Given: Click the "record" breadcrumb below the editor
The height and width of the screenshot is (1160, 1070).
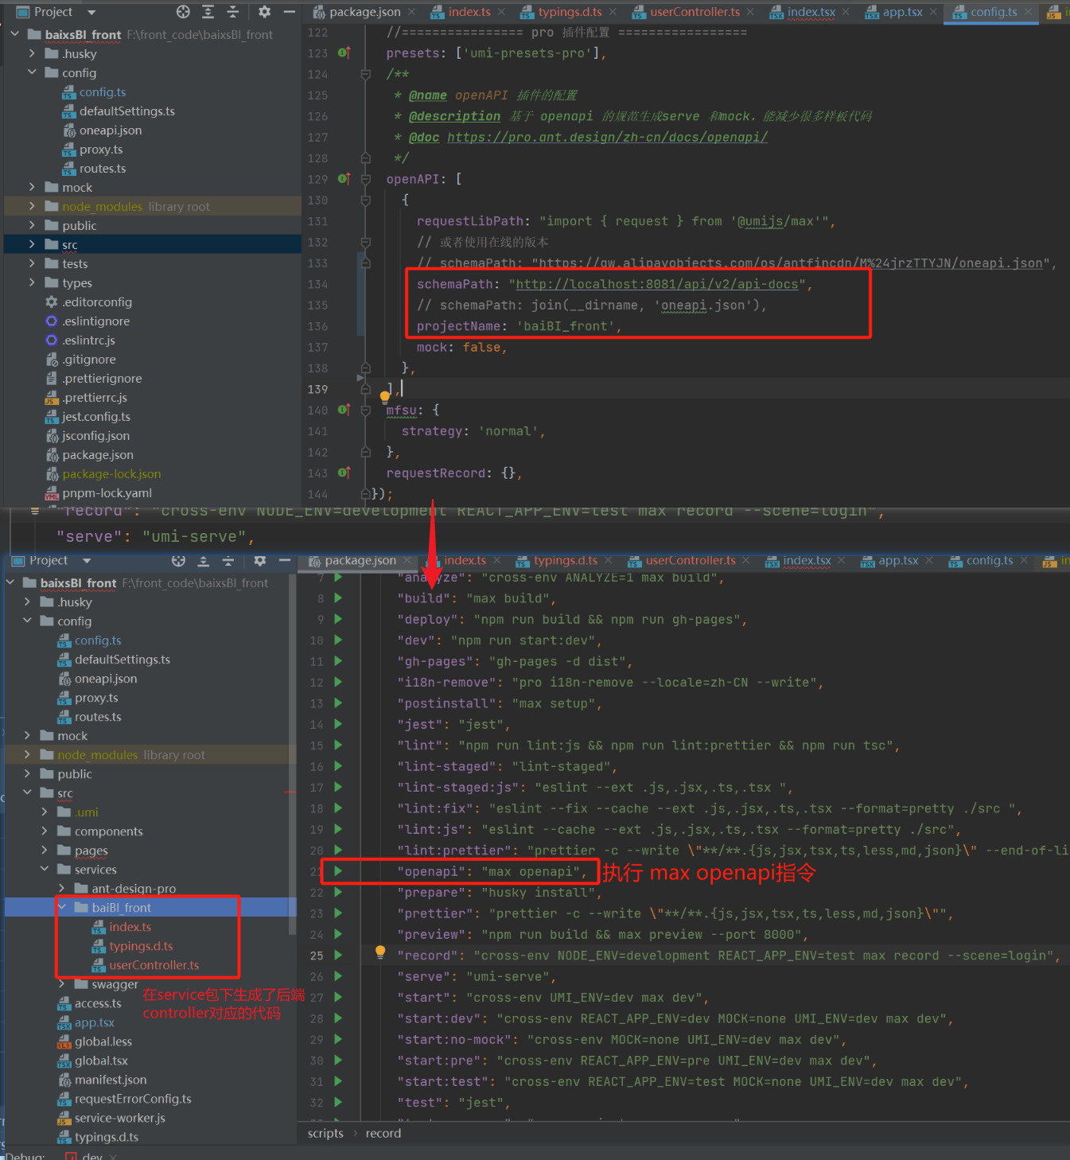Looking at the screenshot, I should click(x=383, y=1133).
